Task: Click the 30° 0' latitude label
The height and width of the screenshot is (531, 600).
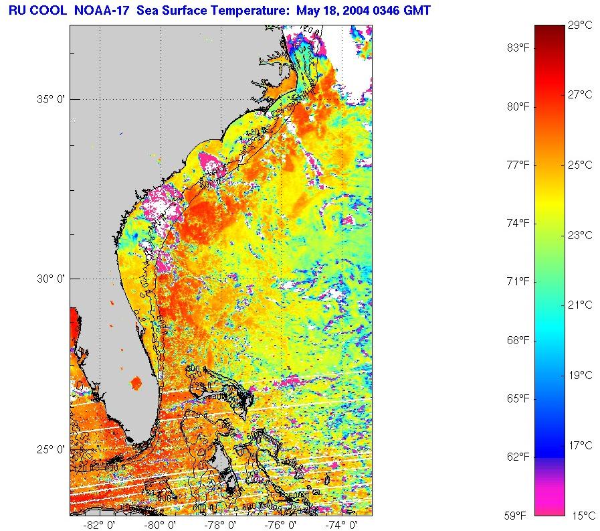Action: [x=50, y=278]
